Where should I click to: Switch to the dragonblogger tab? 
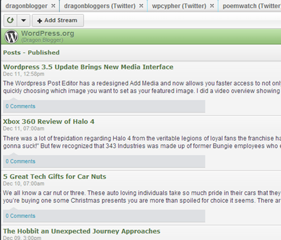coord(26,6)
